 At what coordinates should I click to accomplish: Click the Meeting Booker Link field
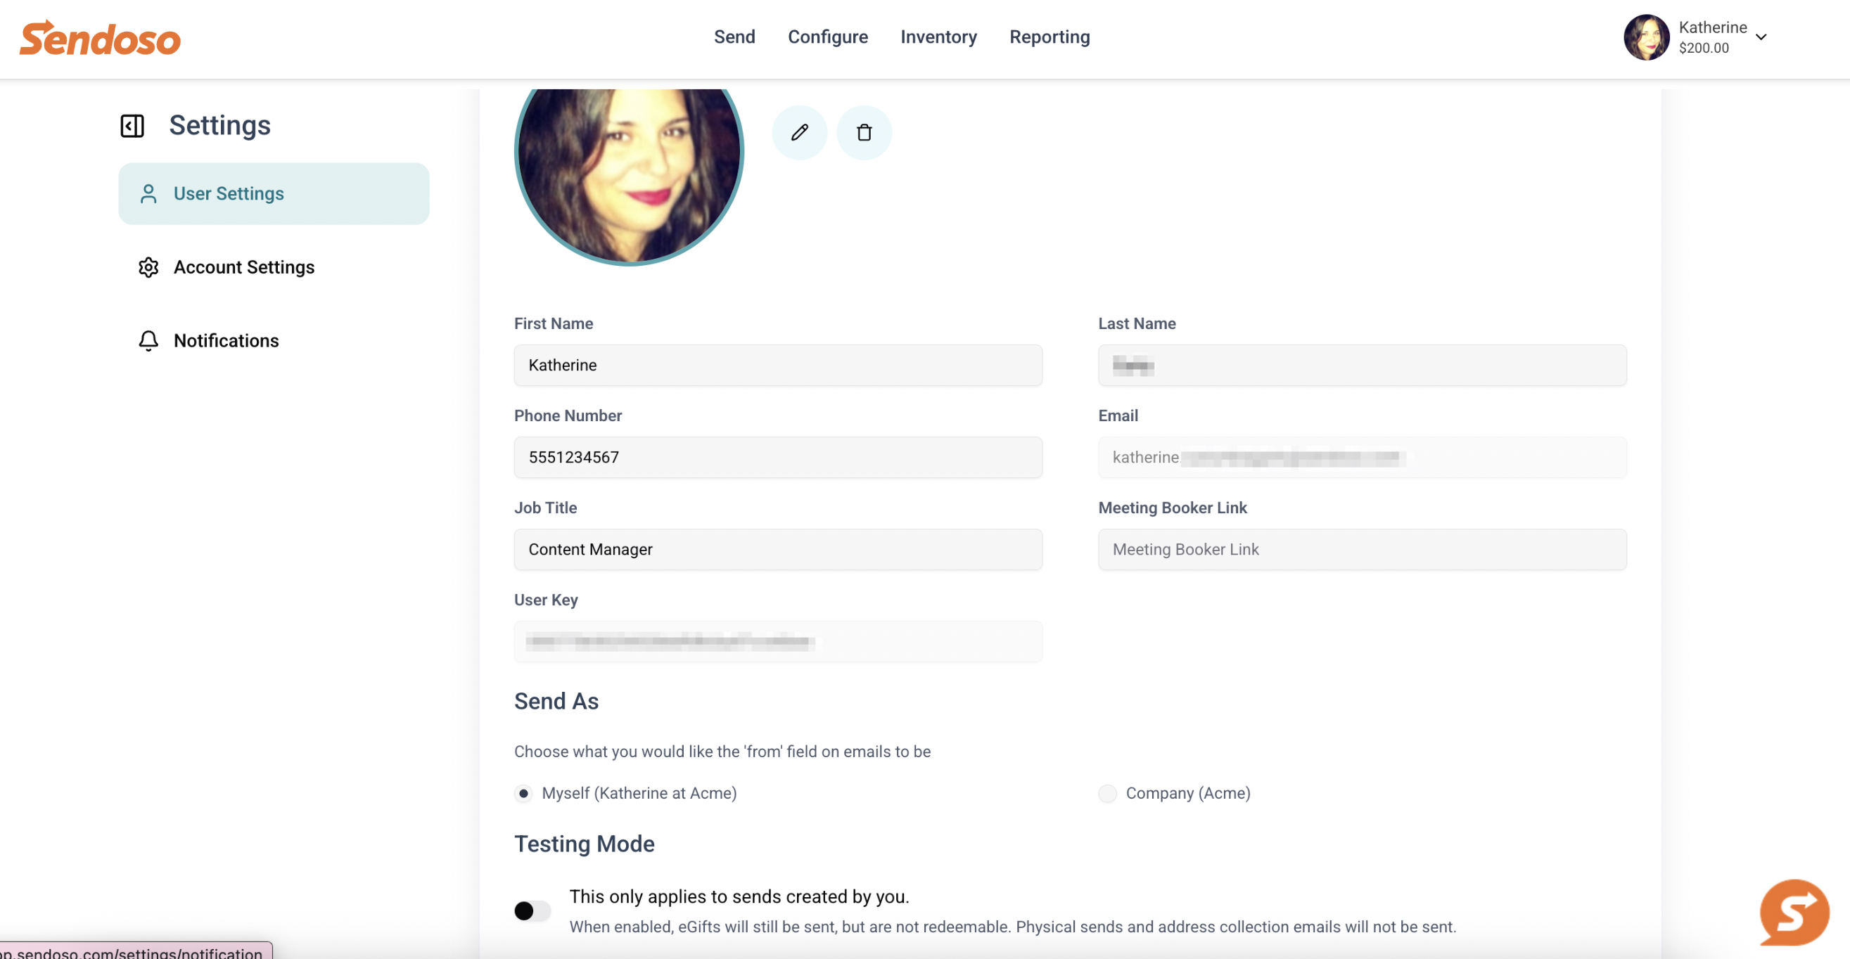[x=1362, y=549]
